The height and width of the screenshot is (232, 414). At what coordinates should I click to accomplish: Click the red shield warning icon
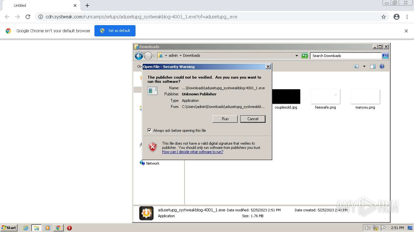pyautogui.click(x=153, y=147)
